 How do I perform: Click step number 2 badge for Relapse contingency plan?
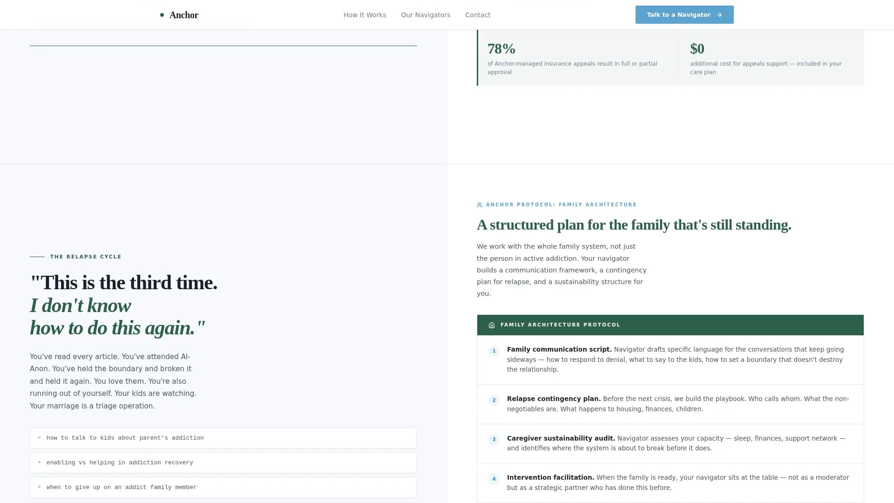point(494,400)
